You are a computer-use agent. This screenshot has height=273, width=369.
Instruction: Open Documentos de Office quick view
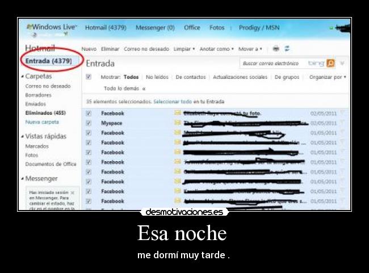51,164
